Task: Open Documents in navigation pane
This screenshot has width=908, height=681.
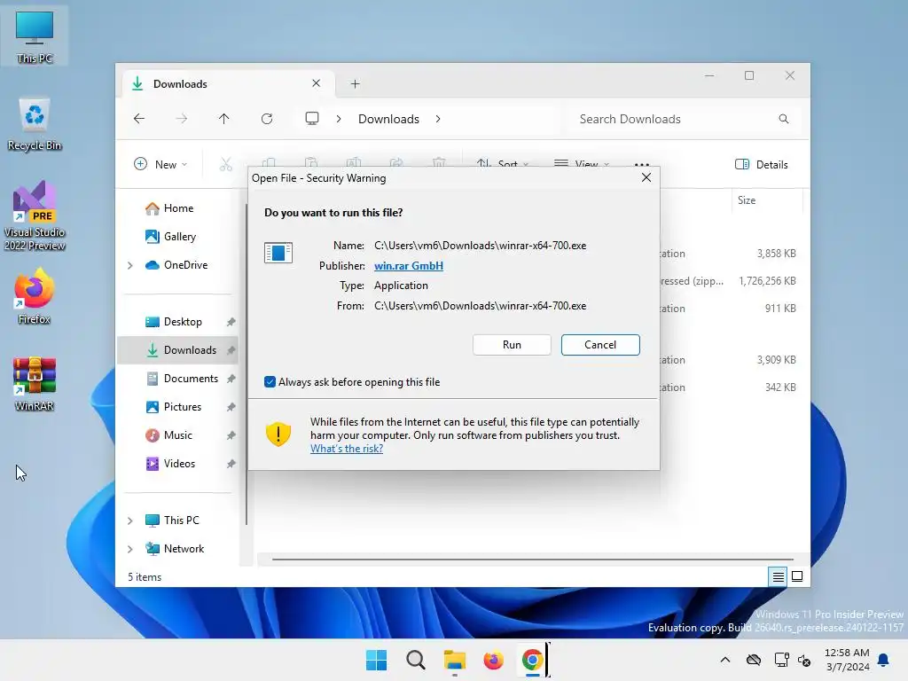Action: point(178,378)
